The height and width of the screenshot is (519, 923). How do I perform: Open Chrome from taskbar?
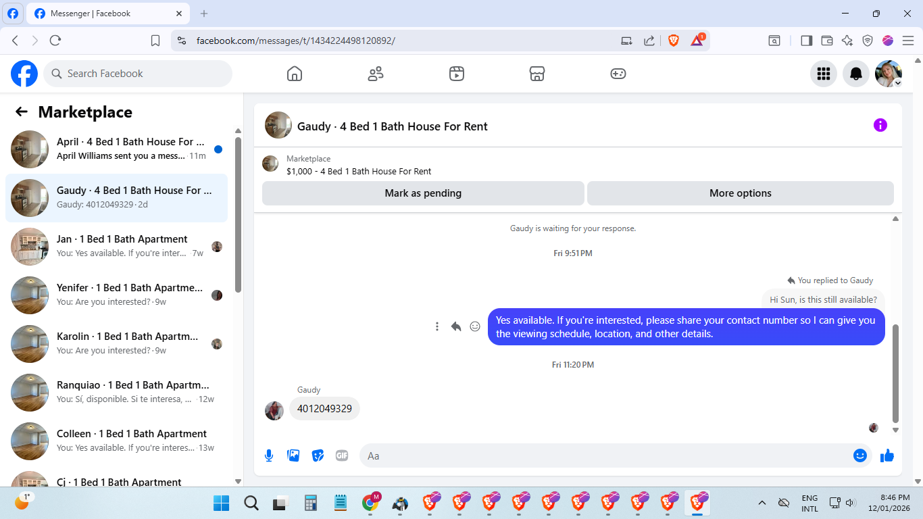click(x=370, y=503)
